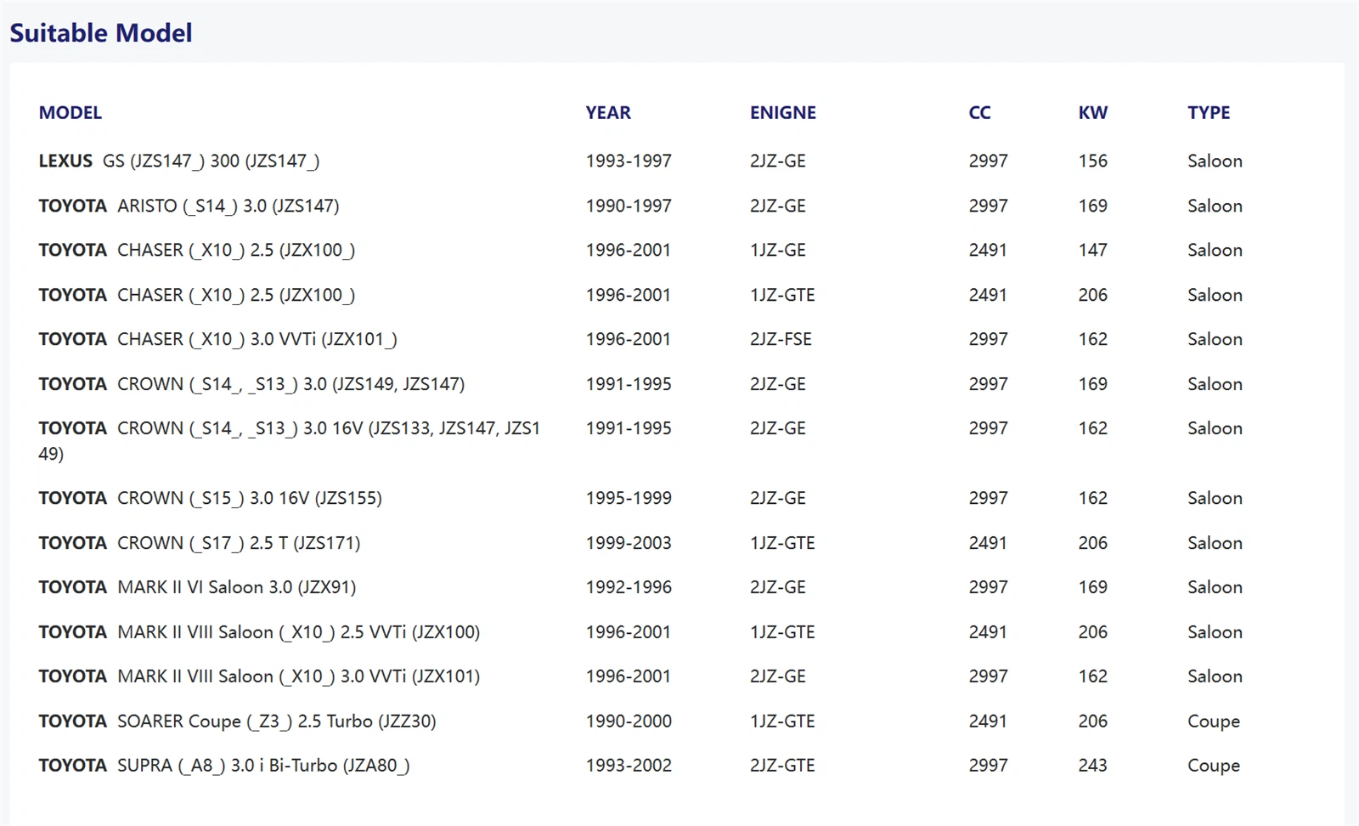This screenshot has height=826, width=1359.
Task: Click year 1992-1996 for Mark II VI
Action: pos(629,587)
